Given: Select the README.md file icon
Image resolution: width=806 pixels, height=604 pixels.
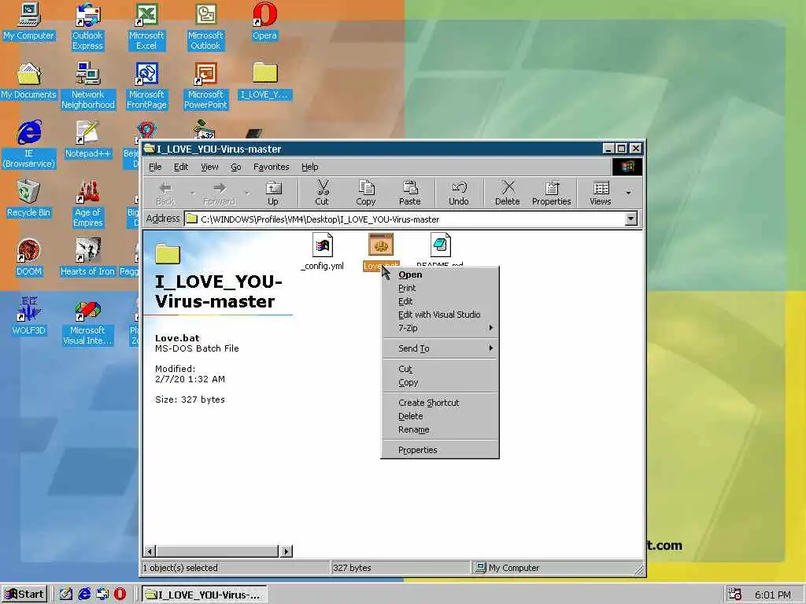Looking at the screenshot, I should (440, 245).
